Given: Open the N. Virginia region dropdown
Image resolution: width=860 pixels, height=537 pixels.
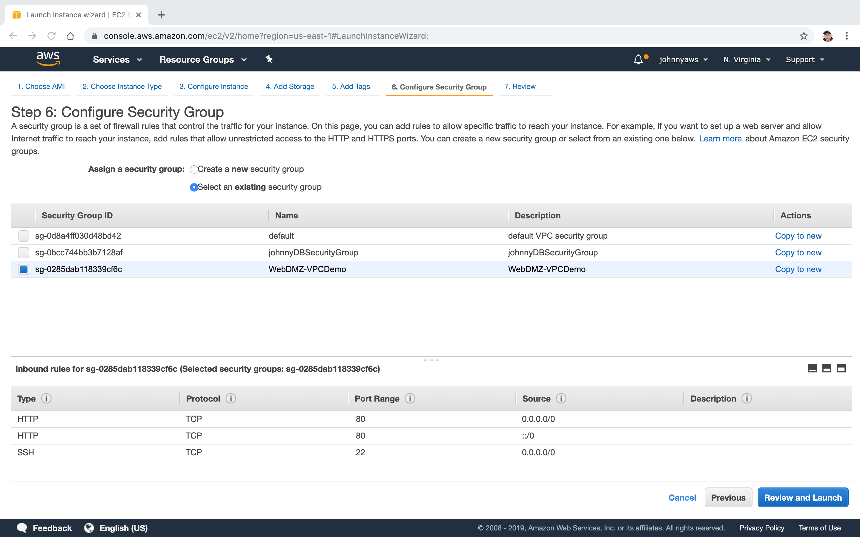Looking at the screenshot, I should pos(747,60).
